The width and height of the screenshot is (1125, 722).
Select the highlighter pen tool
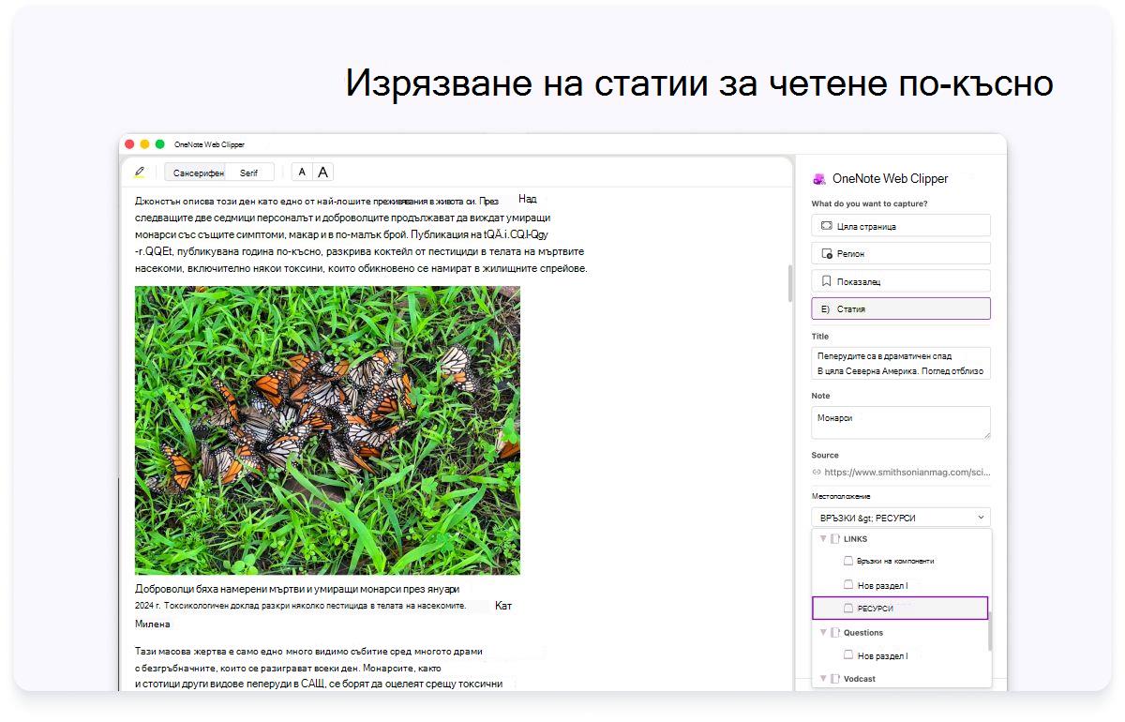click(x=140, y=173)
